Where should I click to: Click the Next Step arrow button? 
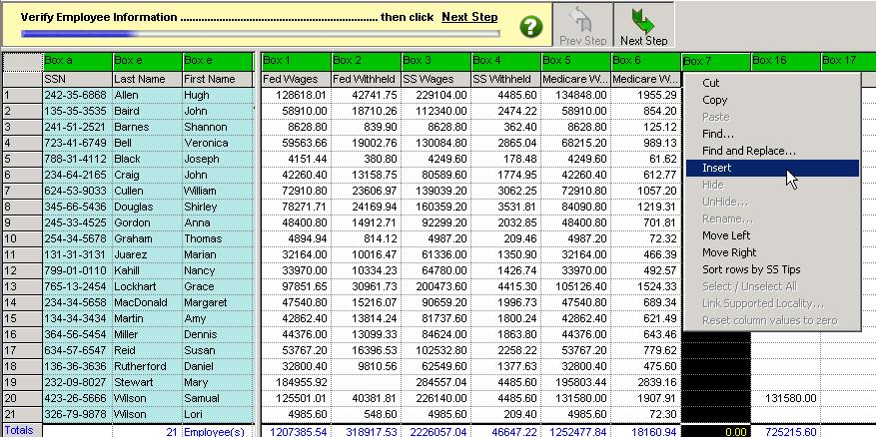[643, 26]
